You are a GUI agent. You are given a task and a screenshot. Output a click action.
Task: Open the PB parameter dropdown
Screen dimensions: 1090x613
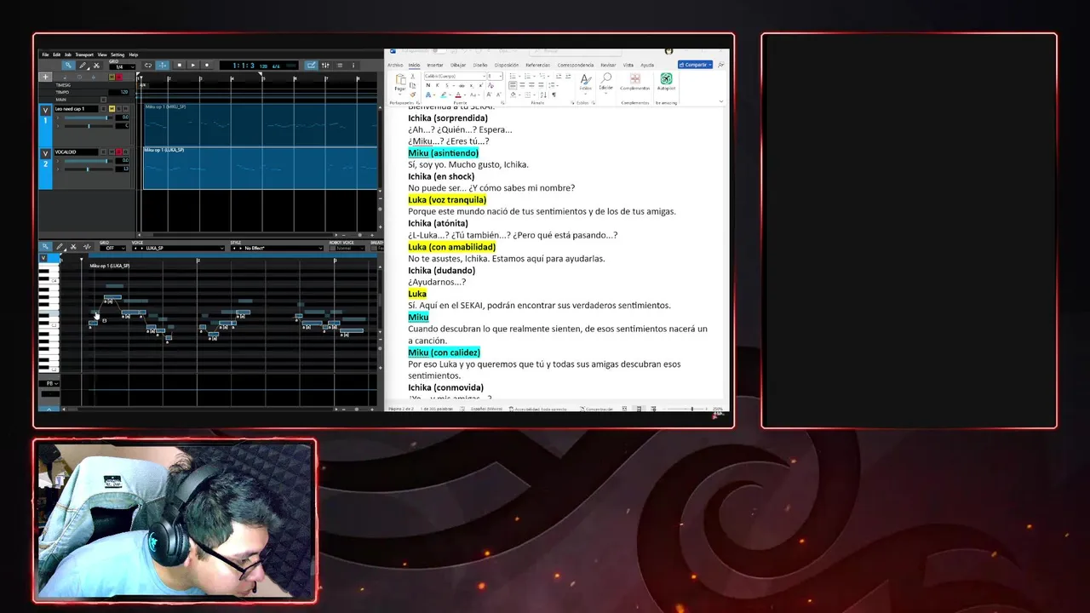[x=49, y=384]
